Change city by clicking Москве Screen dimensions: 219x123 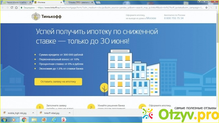coord(151,18)
